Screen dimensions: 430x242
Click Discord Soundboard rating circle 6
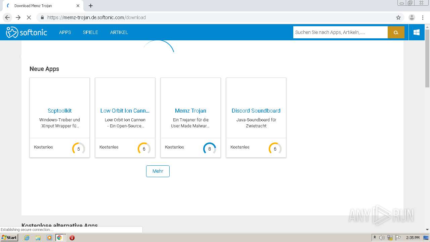click(x=275, y=149)
